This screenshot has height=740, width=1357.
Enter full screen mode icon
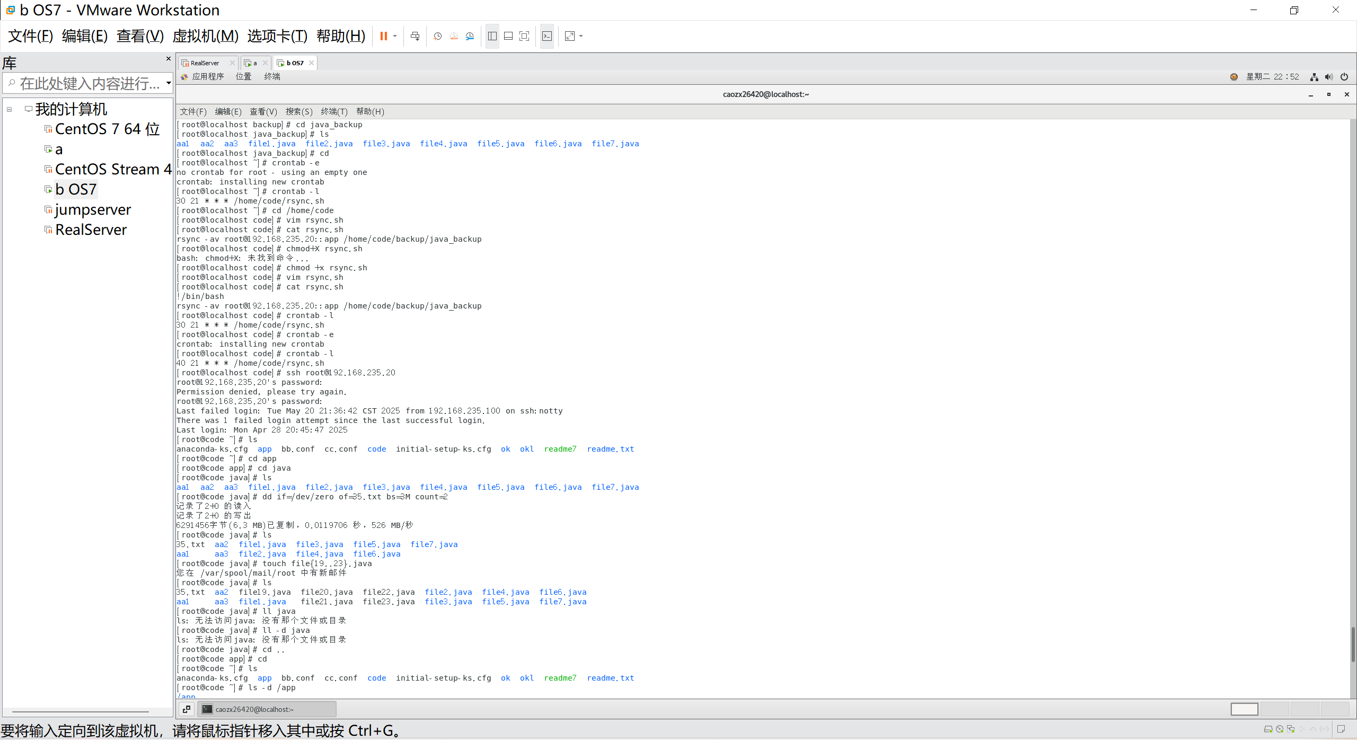(x=524, y=36)
